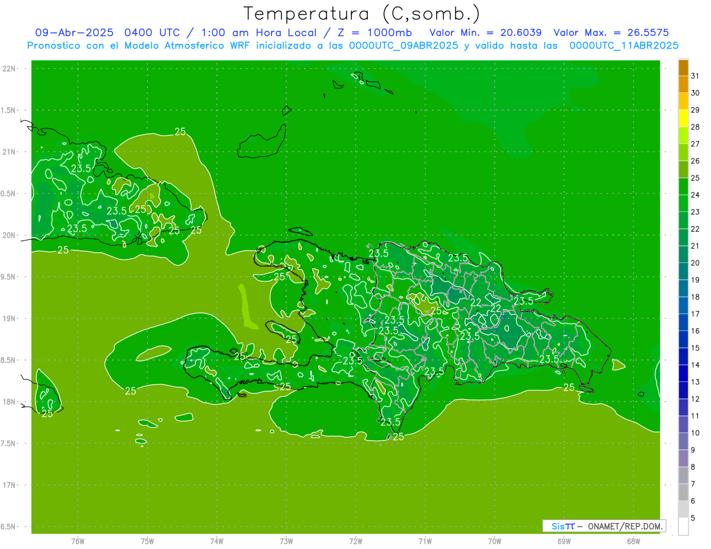Click the '1.5N' latitude label
711x549 pixels.
[9, 110]
